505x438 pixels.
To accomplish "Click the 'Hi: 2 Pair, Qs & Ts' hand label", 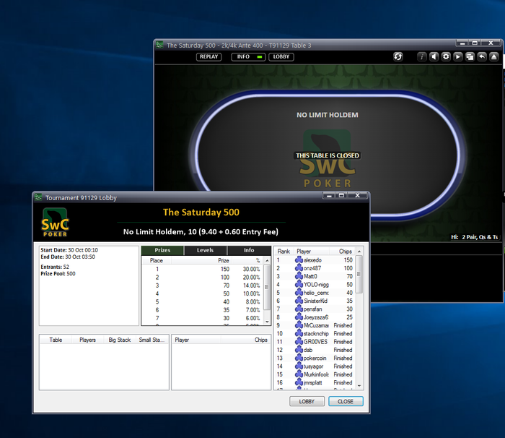I will pos(475,237).
